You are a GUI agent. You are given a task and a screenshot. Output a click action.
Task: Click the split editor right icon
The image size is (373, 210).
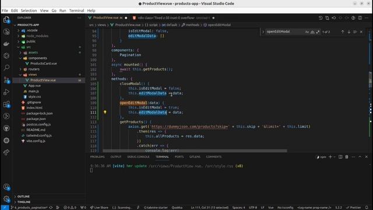point(360,18)
